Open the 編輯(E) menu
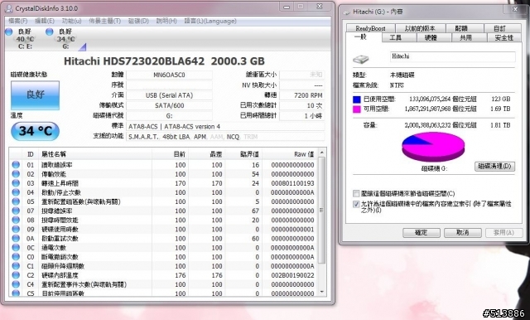Image resolution: width=530 pixels, height=320 pixels. (x=44, y=21)
